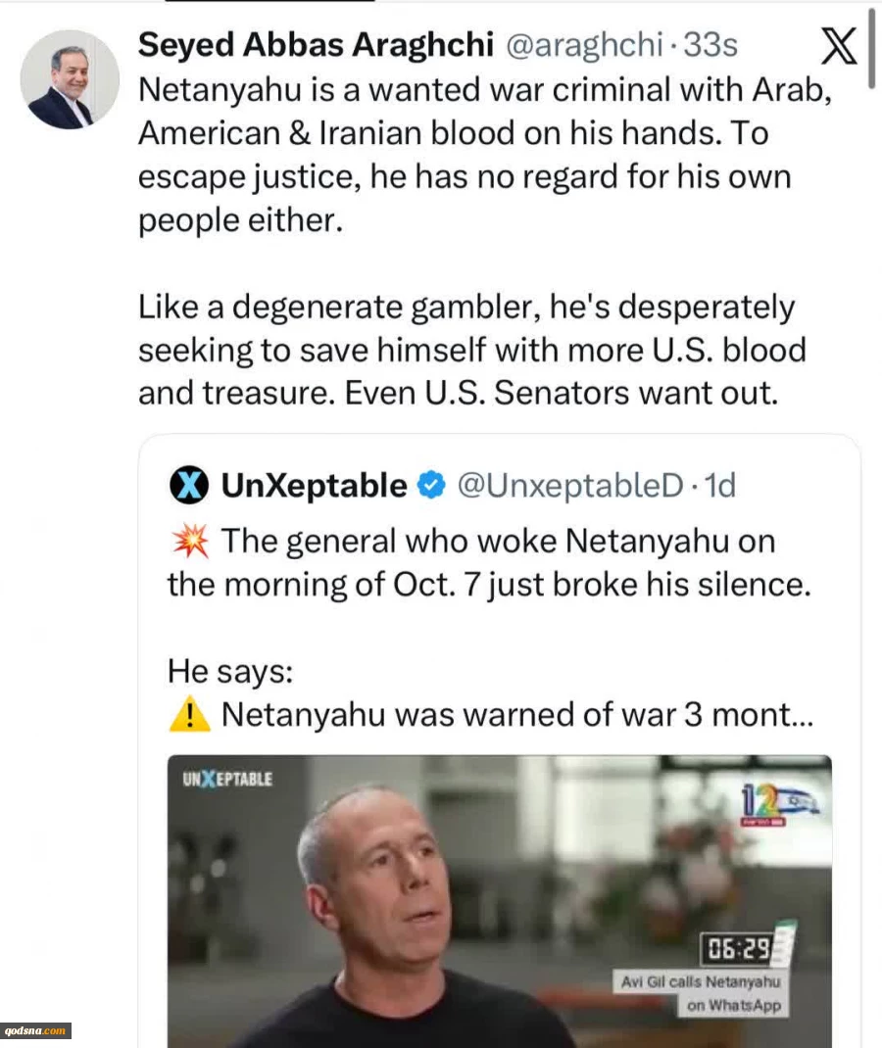
Task: Click UnXeptable's blue verified badge
Action: pos(431,485)
